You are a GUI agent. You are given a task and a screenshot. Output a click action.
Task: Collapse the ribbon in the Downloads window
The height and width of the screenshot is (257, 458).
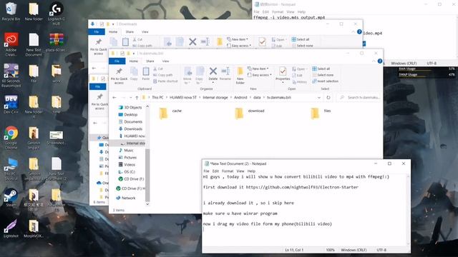coord(354,31)
